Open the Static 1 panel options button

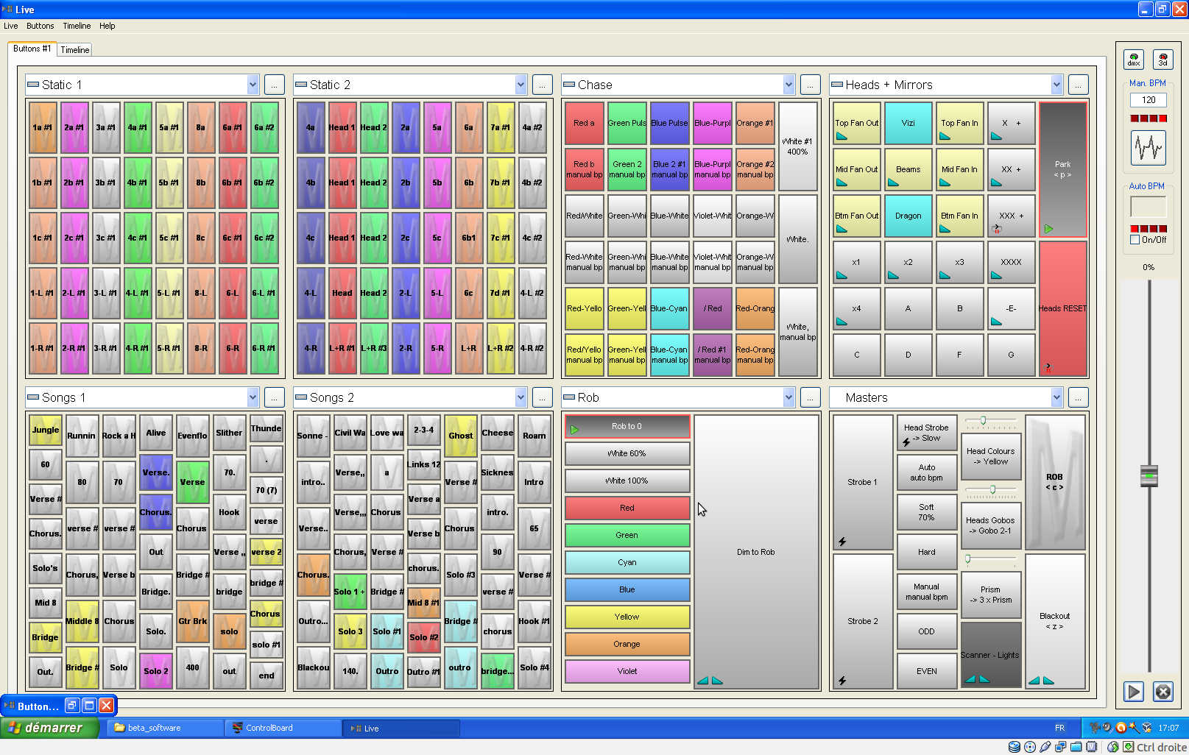pyautogui.click(x=274, y=85)
